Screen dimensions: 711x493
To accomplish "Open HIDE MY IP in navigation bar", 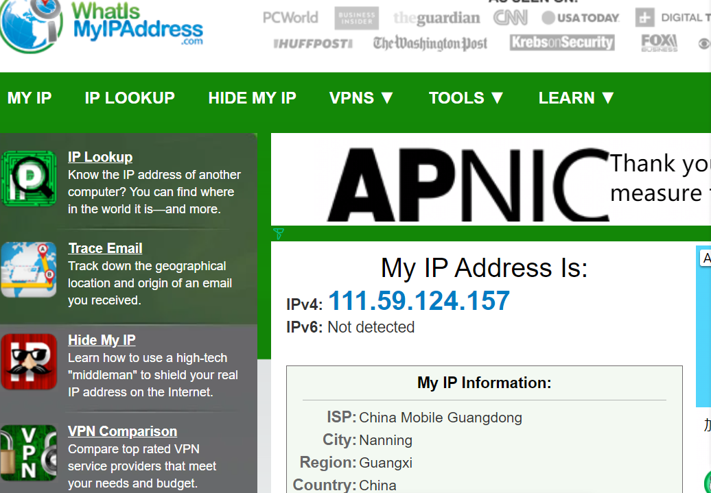I will 252,98.
